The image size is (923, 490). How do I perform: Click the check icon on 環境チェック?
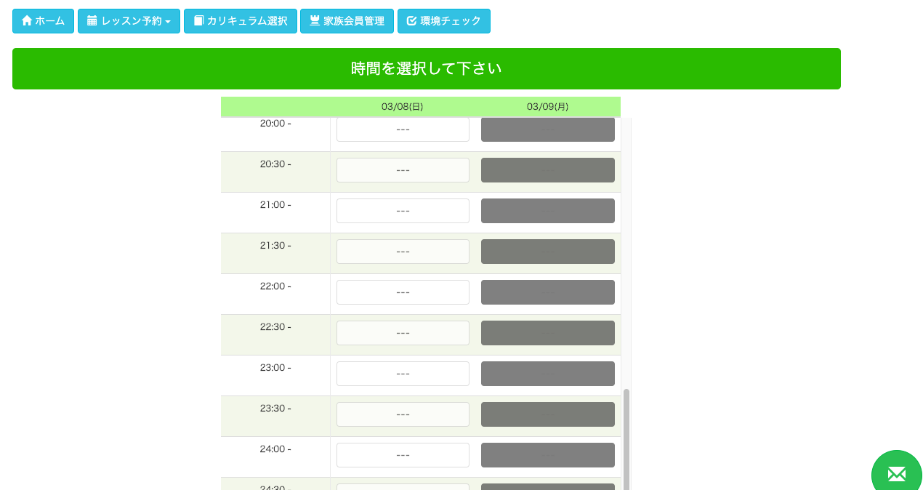411,21
